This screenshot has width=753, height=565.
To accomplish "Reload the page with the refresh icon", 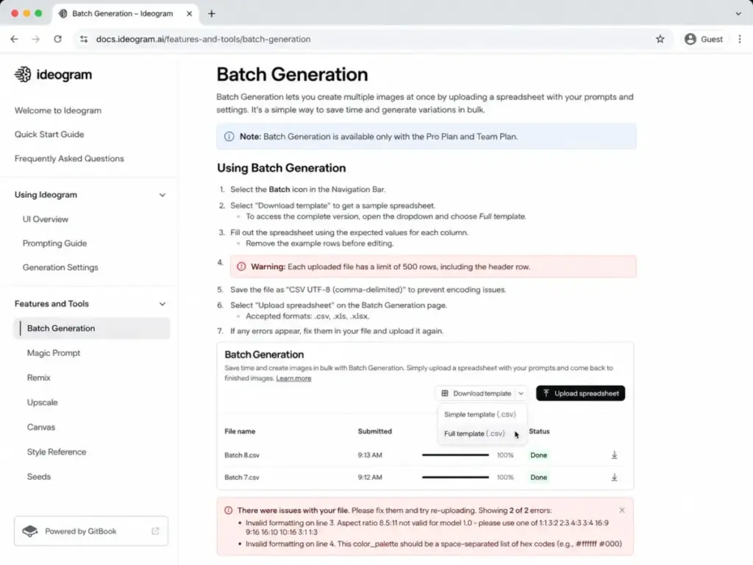I will click(57, 39).
